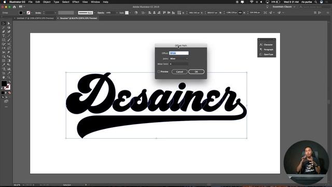Click the control bar fill color swatch

[x=21, y=12]
